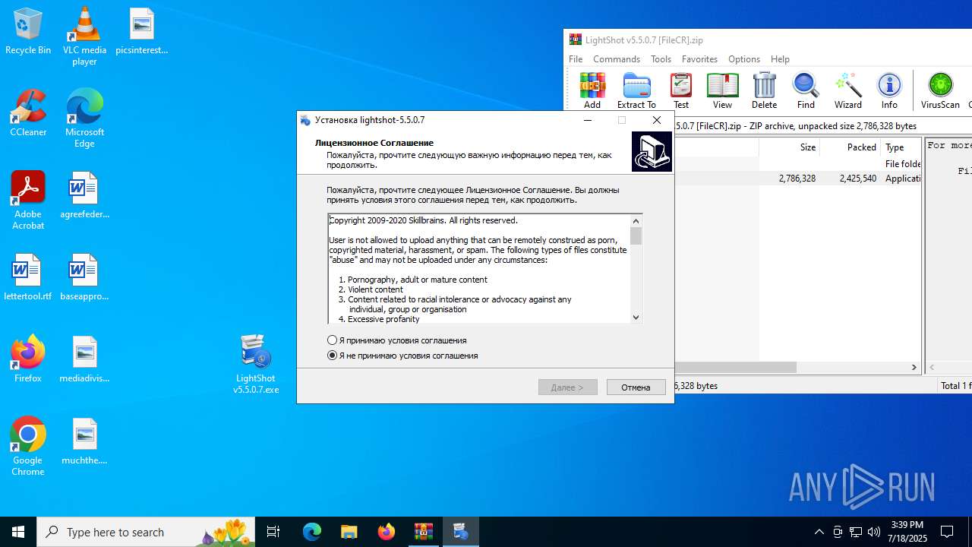Show archive Info in WinRAR toolbar

click(x=889, y=90)
